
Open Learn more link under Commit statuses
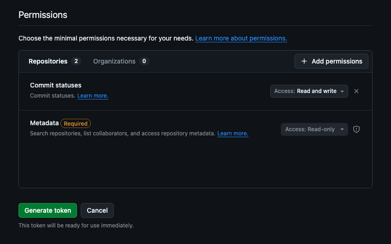tap(93, 96)
